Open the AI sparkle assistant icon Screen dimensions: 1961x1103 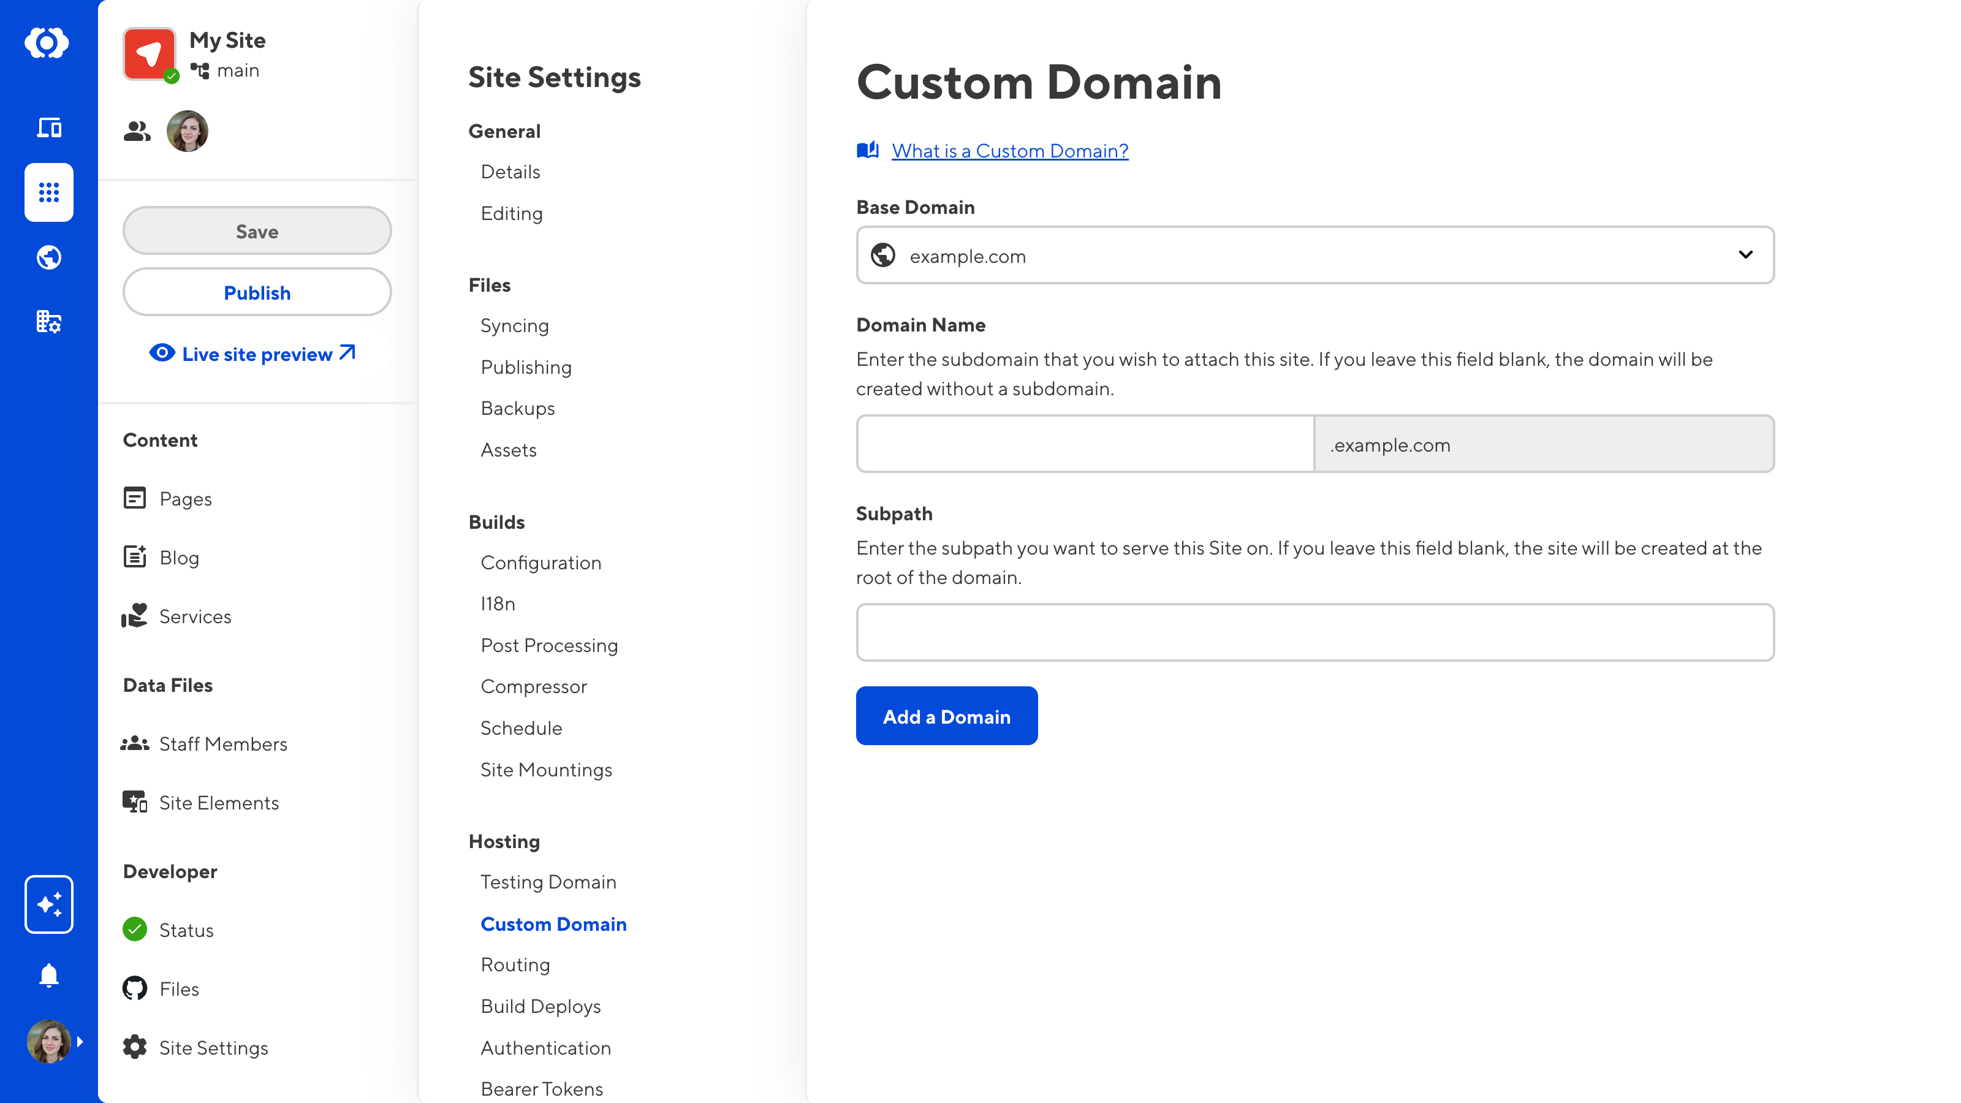click(x=49, y=904)
